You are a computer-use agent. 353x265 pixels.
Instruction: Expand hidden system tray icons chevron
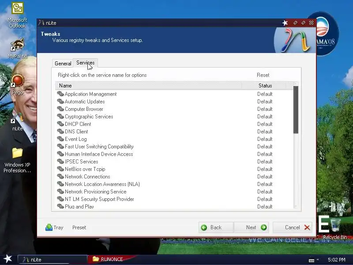(318, 259)
